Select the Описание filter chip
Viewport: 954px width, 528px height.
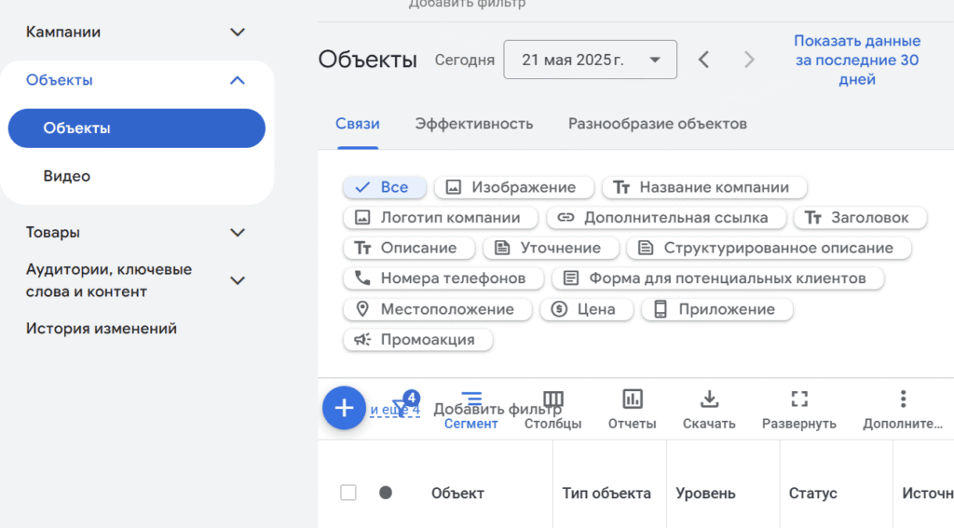(x=409, y=249)
